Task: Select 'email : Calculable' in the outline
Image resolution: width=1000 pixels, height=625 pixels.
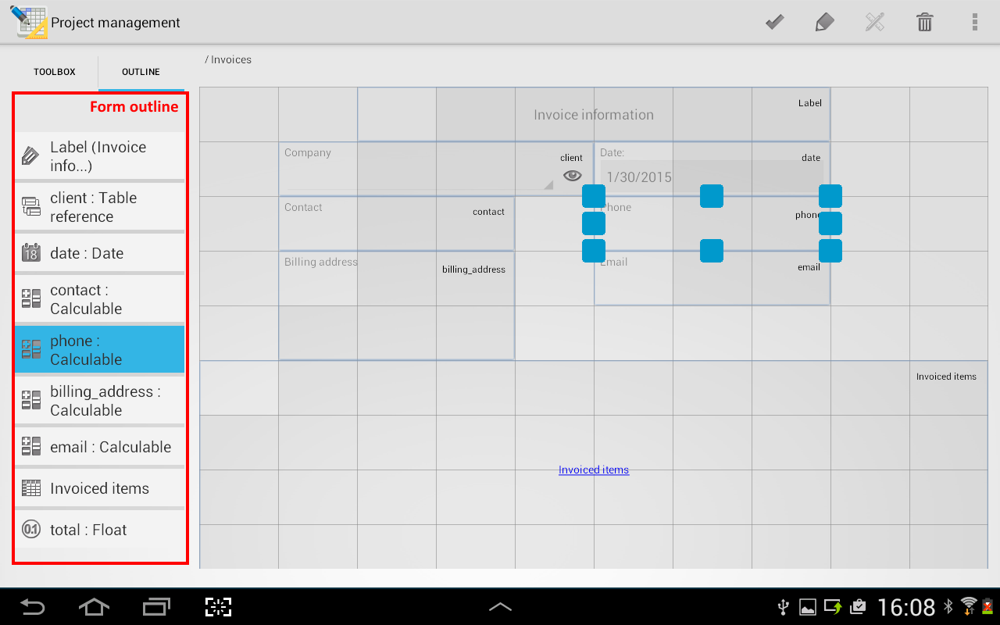Action: pyautogui.click(x=100, y=447)
